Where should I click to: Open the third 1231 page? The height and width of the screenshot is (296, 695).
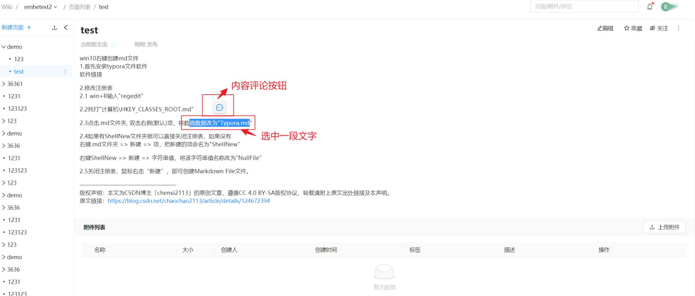[x=14, y=220]
